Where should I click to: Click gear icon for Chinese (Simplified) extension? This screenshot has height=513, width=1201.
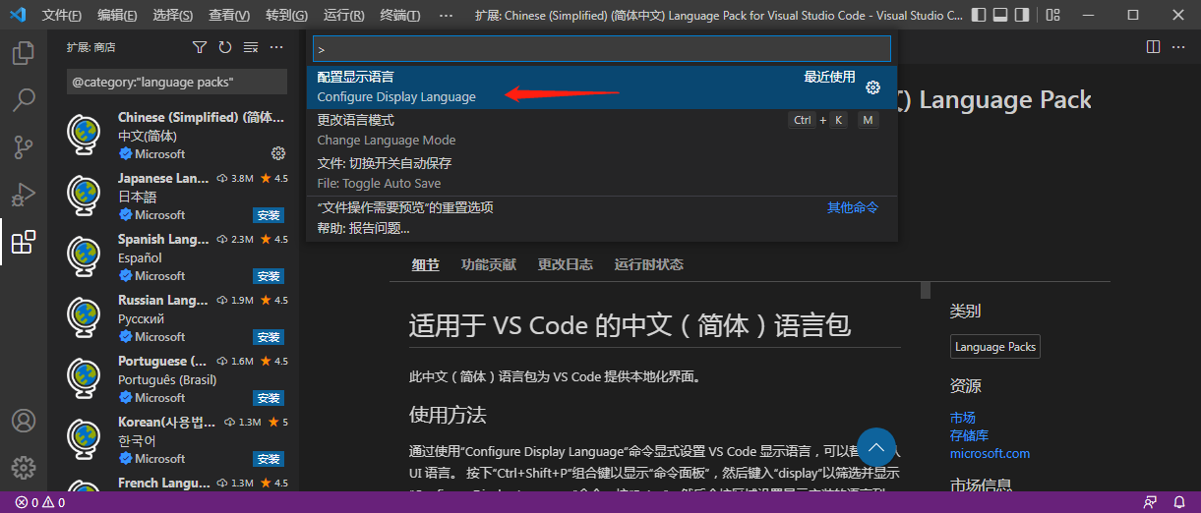point(278,153)
